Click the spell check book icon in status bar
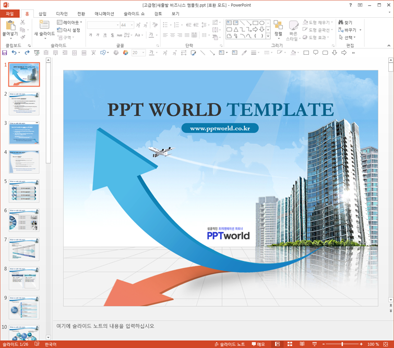Viewport: 394px width, 348px height. coord(37,344)
